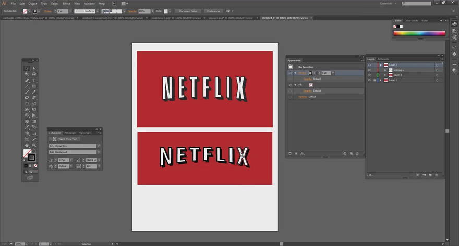Click the Touch Type Tool button

point(65,139)
